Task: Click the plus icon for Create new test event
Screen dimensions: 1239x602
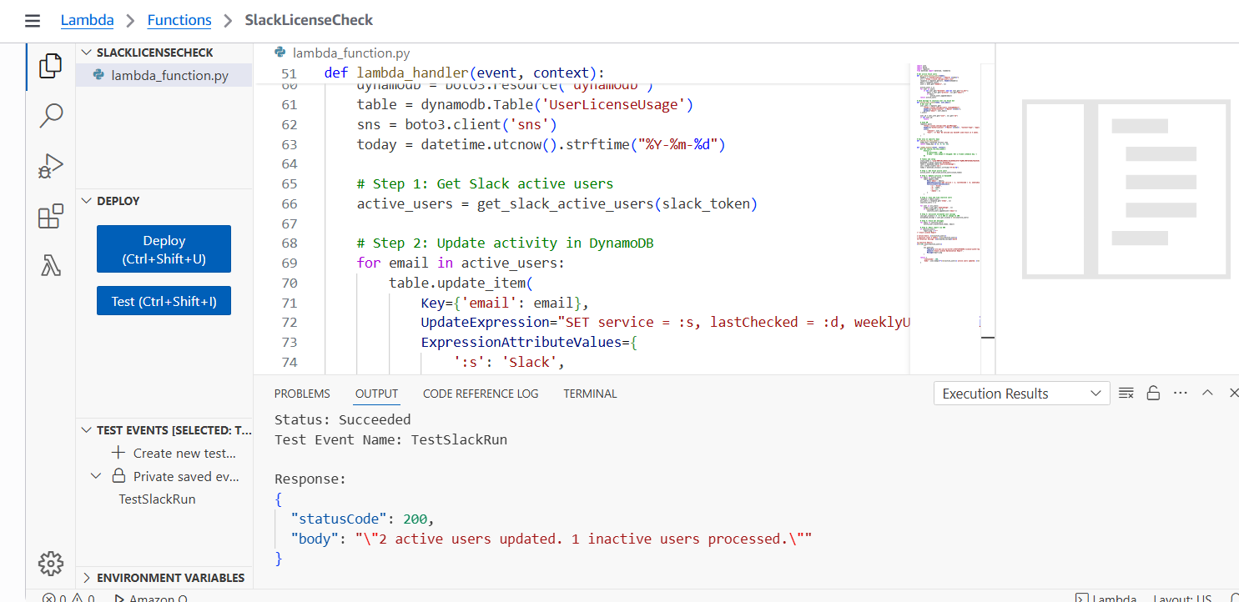Action: click(119, 453)
